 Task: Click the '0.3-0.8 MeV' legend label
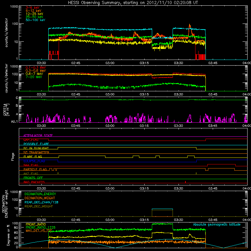tap(36, 71)
